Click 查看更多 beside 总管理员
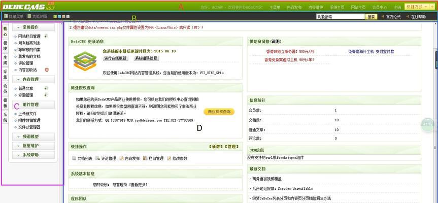 tap(138, 185)
